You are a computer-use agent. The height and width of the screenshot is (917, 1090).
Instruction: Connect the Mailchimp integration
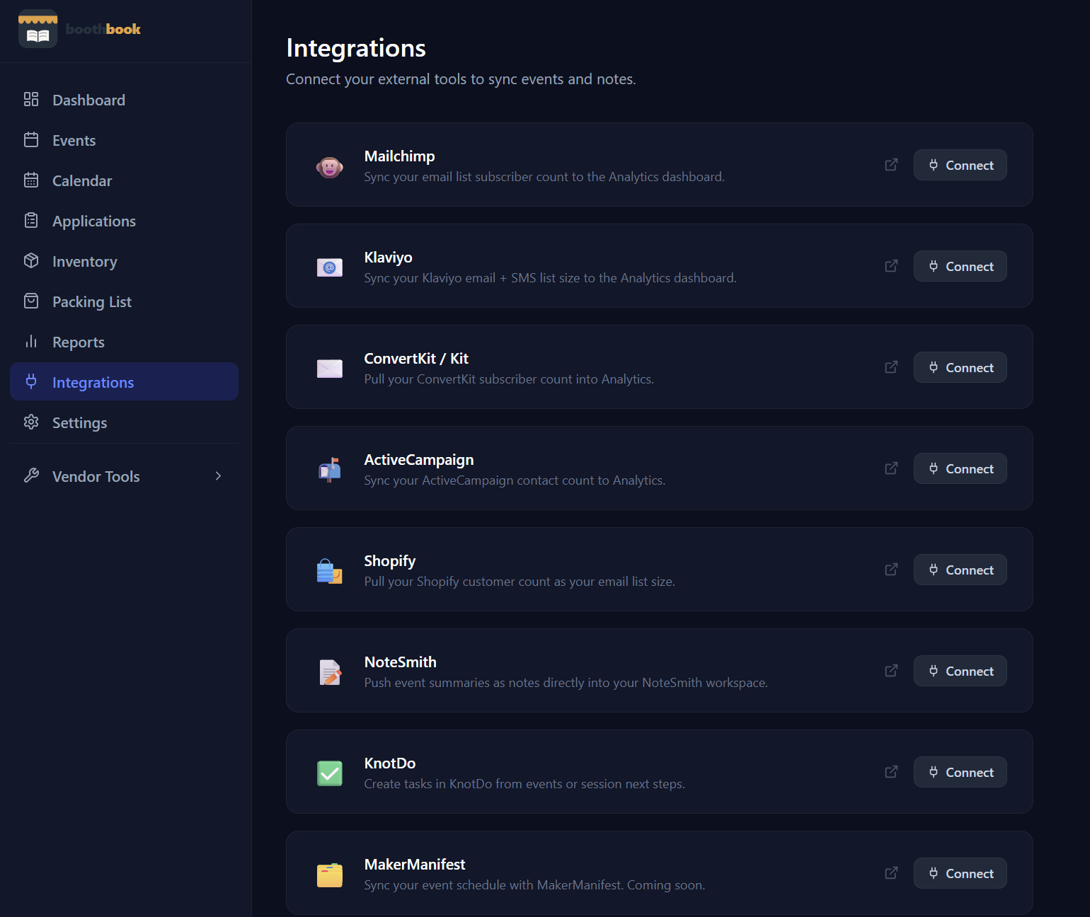coord(960,165)
